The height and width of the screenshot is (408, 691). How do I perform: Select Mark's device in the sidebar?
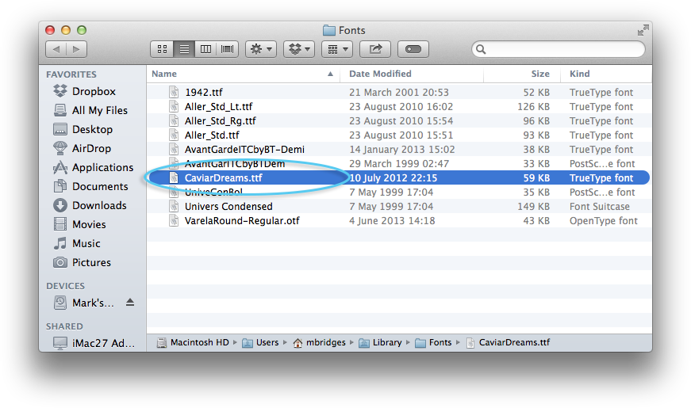click(x=83, y=303)
